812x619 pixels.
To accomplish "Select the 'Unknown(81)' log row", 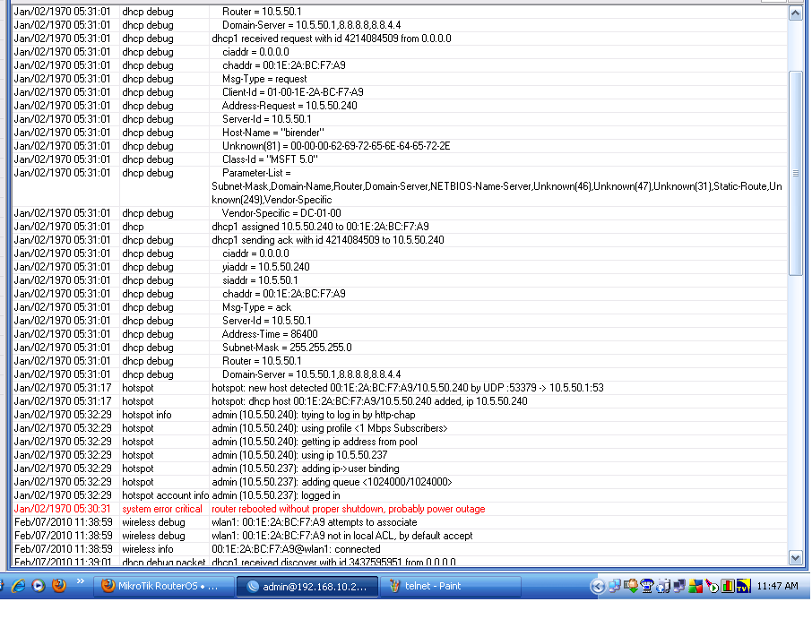I will click(399, 147).
